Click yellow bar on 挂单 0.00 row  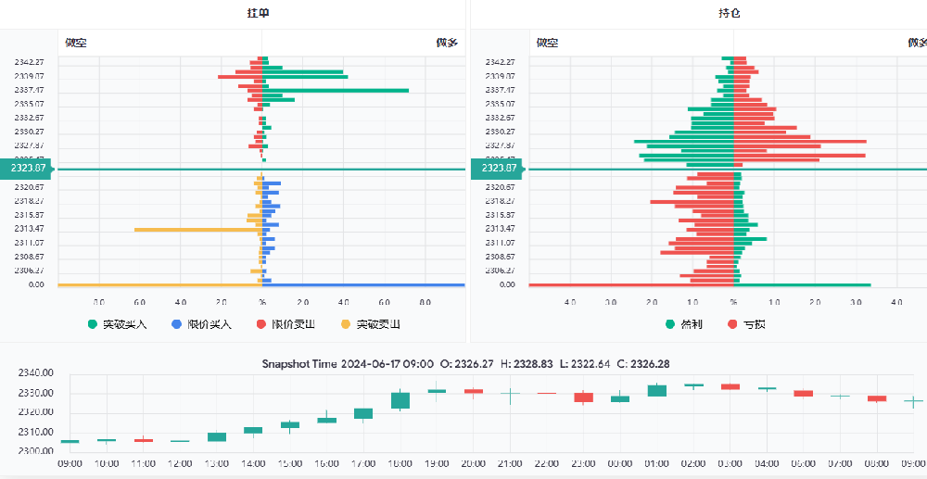[159, 285]
